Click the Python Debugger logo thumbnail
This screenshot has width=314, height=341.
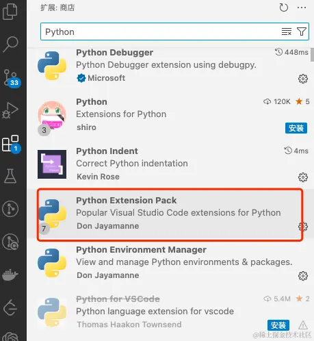[x=52, y=66]
